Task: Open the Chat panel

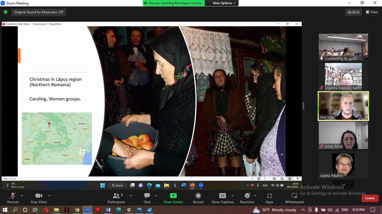Action: [147, 198]
